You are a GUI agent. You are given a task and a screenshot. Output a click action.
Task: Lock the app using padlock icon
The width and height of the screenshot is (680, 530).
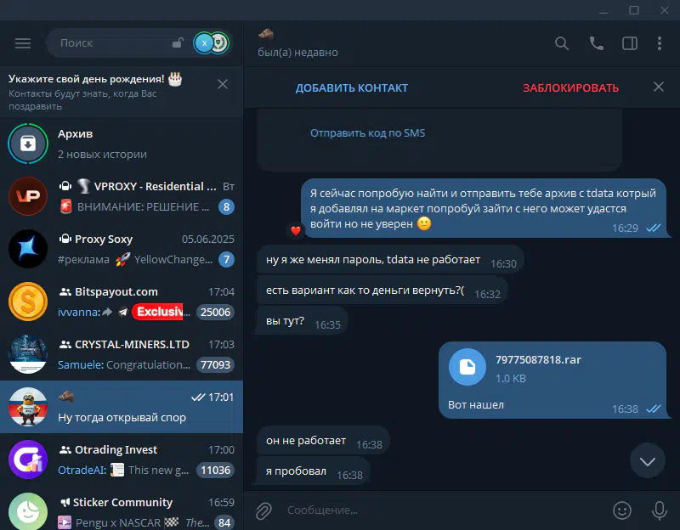[x=178, y=42]
